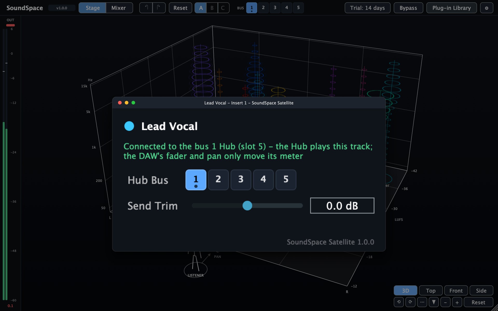Select Hub Bus 5 in Satellite window
The image size is (498, 311).
tap(286, 180)
